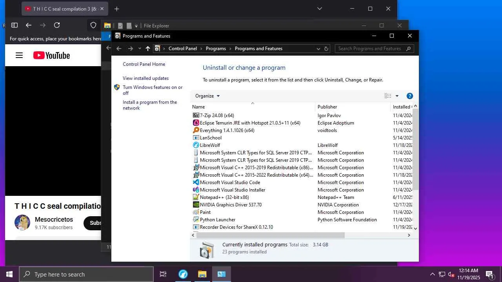
Task: Select the YouTube seal compilation browser tab
Action: pos(65,9)
